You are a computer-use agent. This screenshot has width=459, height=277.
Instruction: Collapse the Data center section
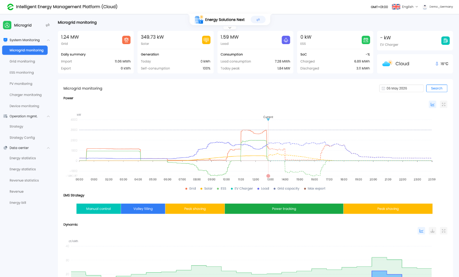tap(48, 148)
